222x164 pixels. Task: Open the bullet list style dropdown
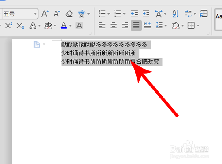pyautogui.click(x=109, y=14)
